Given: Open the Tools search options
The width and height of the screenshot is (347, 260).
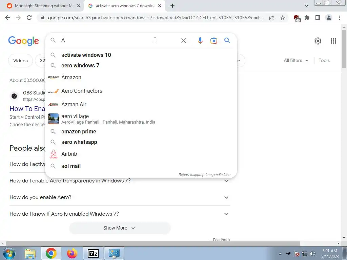Looking at the screenshot, I should pos(324,60).
